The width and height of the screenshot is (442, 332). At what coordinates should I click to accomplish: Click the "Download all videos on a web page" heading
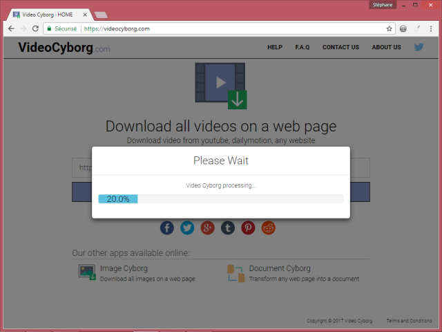(x=221, y=126)
